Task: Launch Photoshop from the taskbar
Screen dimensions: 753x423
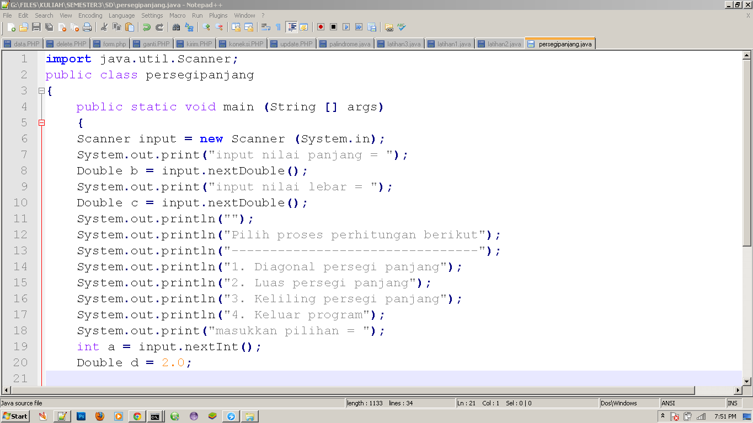Action: [81, 416]
